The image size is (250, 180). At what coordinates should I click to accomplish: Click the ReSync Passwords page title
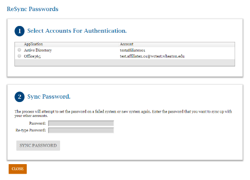click(x=33, y=9)
